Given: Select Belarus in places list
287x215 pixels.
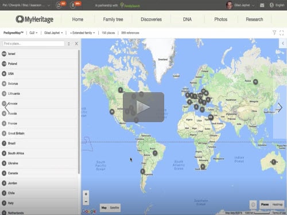Looking at the screenshot, I should (39, 84).
